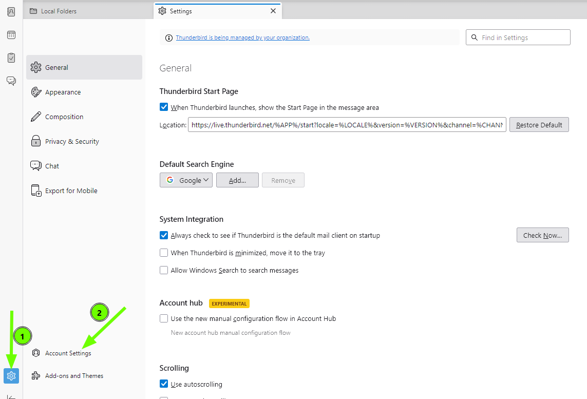Switch to the Settings tab

click(218, 11)
